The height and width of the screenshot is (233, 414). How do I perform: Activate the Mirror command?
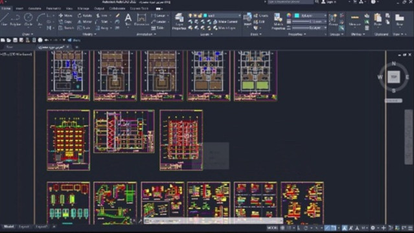pyautogui.click(x=84, y=21)
